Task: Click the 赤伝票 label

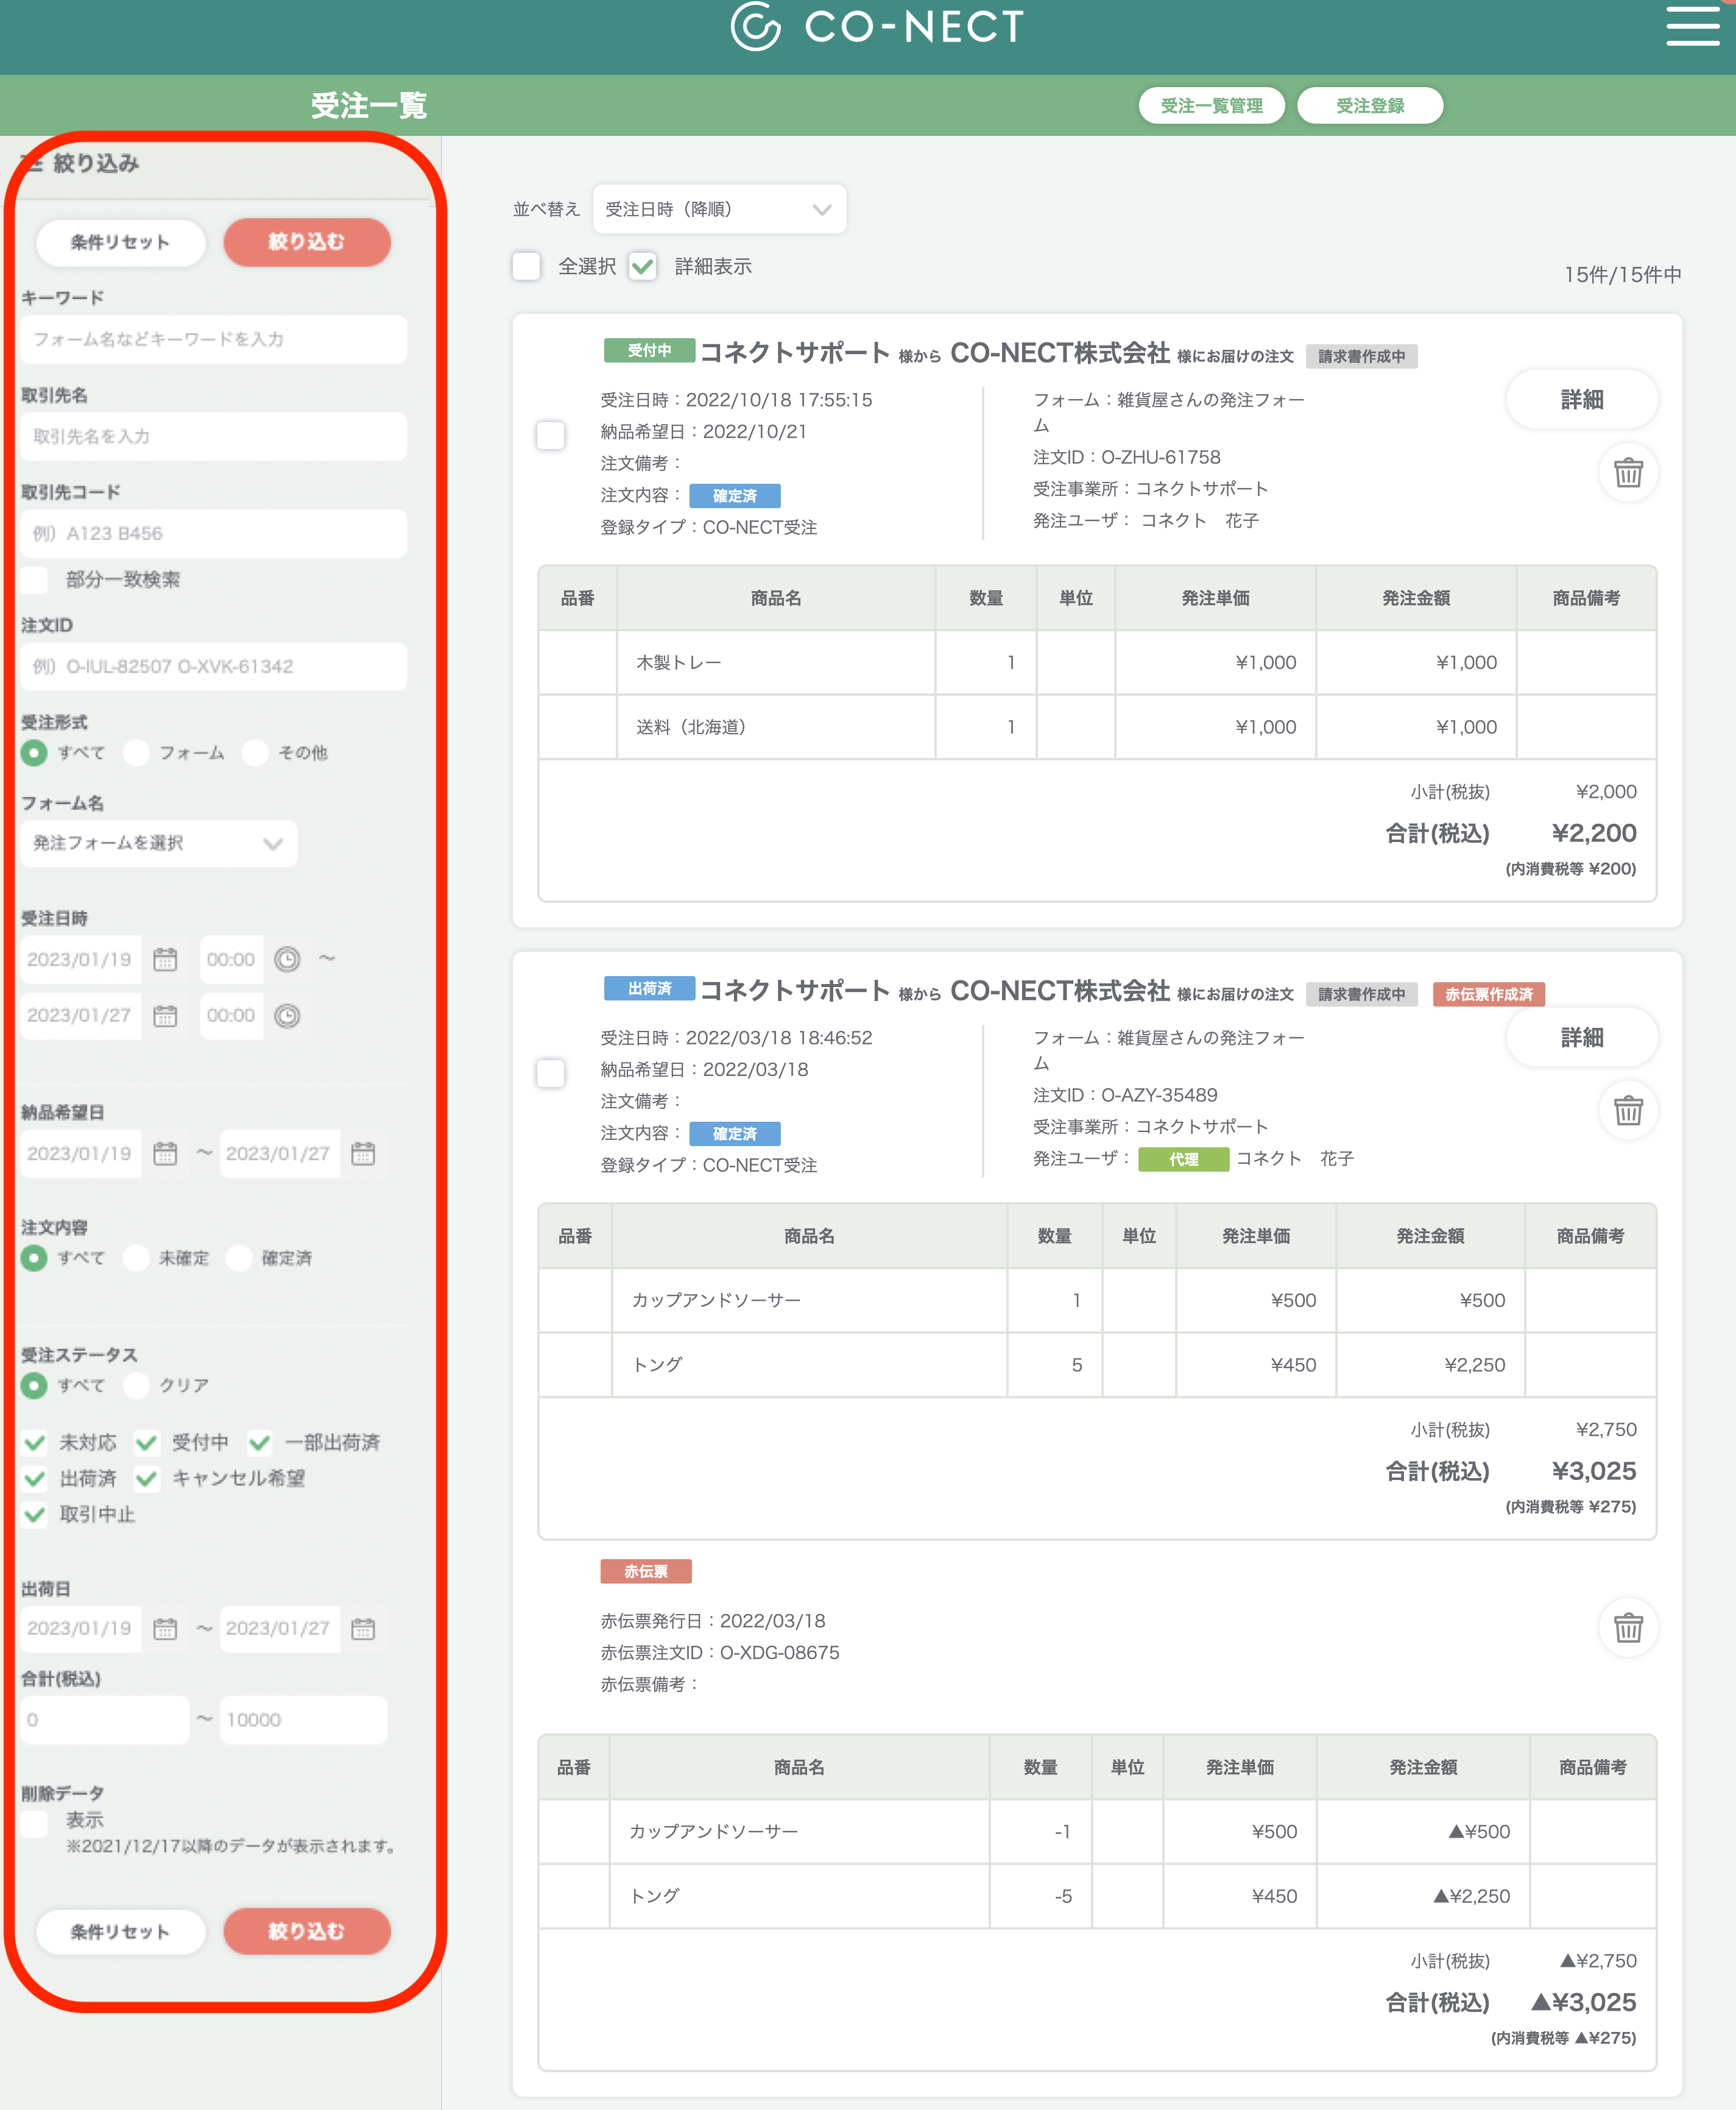Action: point(646,1572)
